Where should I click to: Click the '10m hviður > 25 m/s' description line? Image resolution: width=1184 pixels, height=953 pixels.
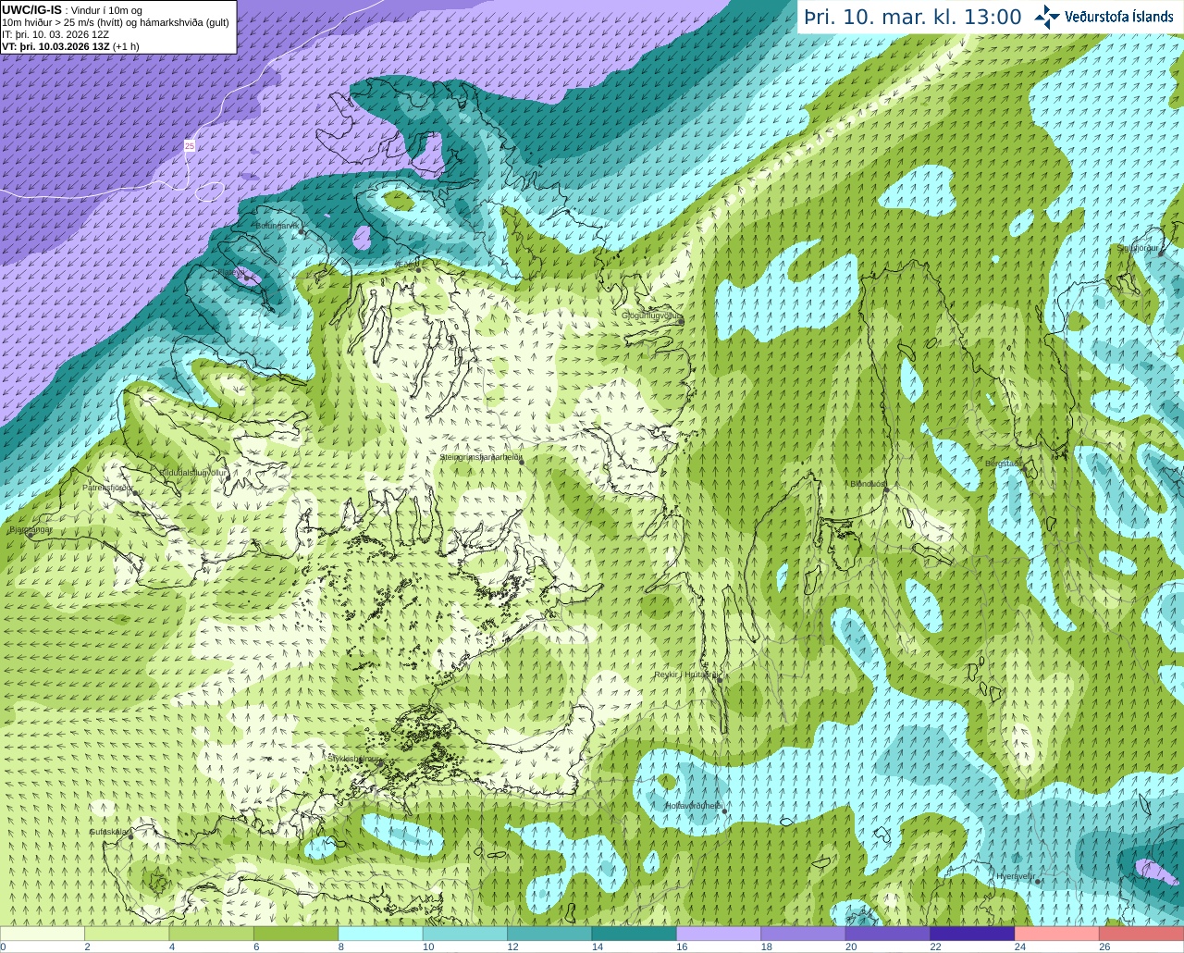(x=116, y=22)
